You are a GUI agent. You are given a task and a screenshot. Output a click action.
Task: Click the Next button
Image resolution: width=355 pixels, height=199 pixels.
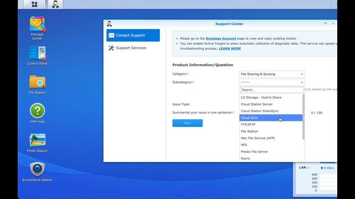point(187,123)
